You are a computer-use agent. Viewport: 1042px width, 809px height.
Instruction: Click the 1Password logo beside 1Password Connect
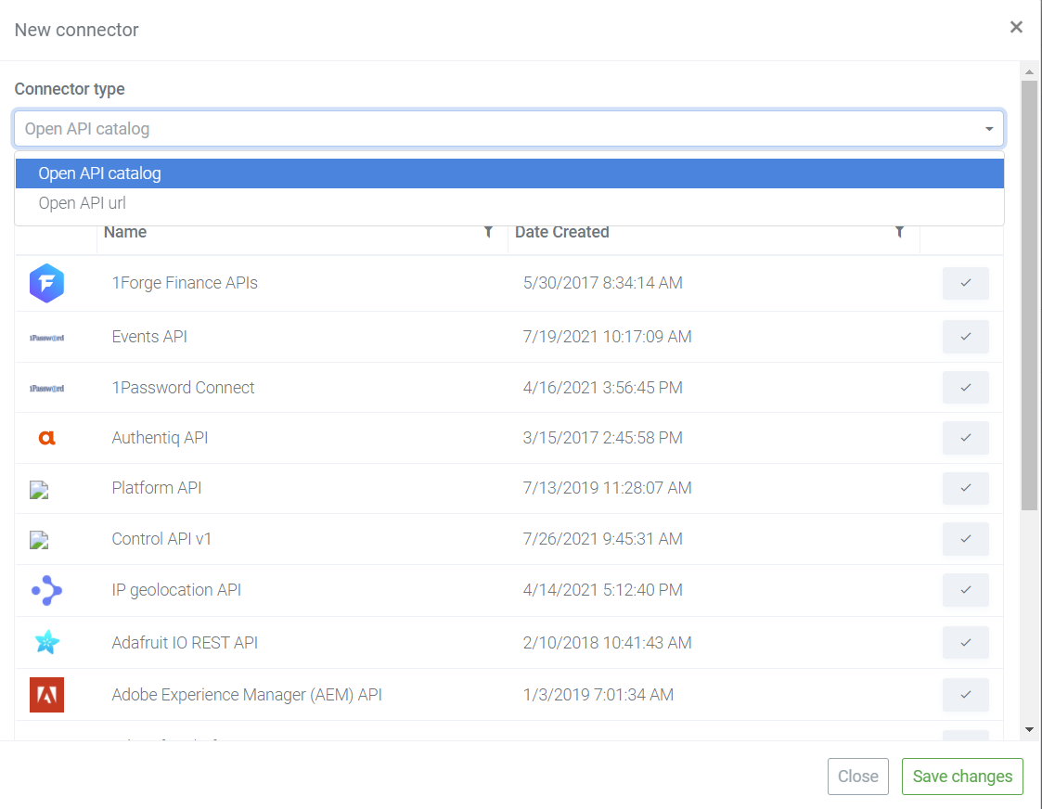point(46,388)
